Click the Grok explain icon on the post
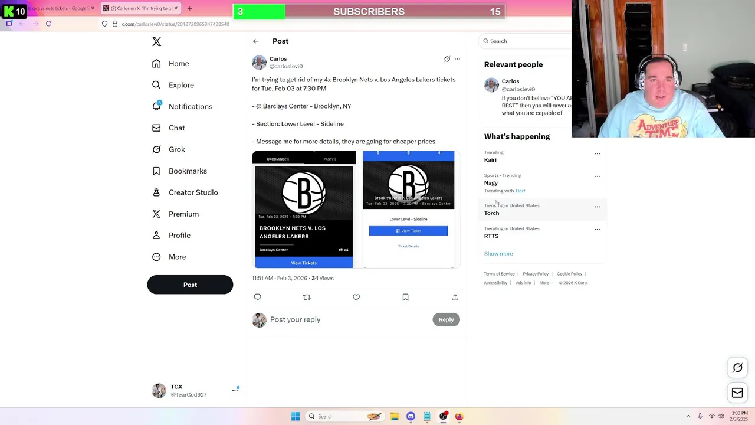This screenshot has height=425, width=755. coord(447,59)
